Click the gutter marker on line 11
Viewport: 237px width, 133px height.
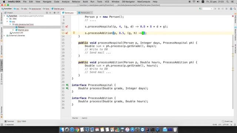tap(67, 27)
